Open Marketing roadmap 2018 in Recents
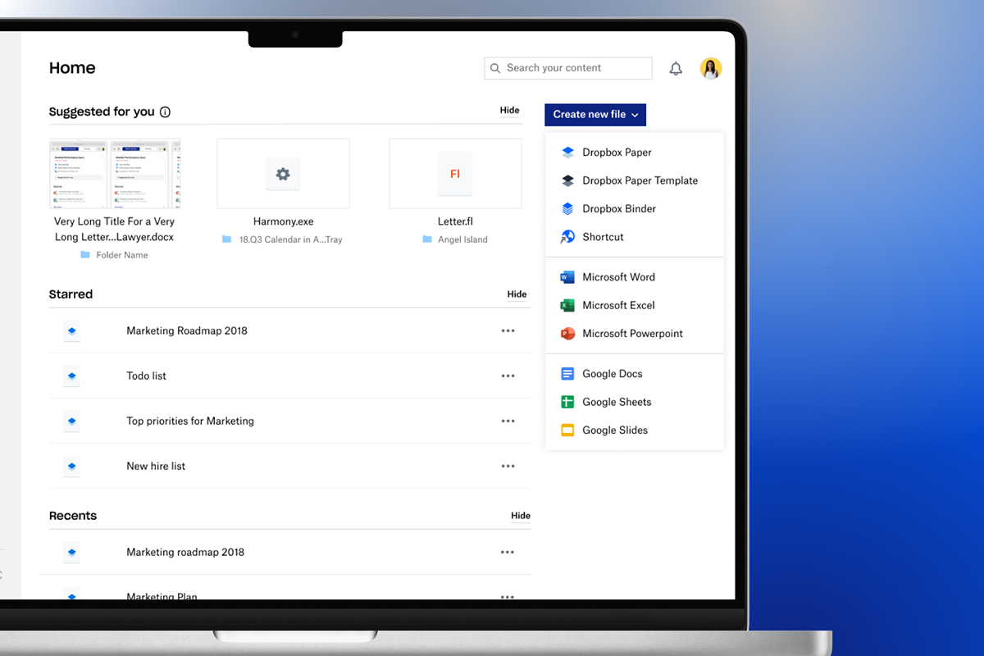 click(185, 553)
